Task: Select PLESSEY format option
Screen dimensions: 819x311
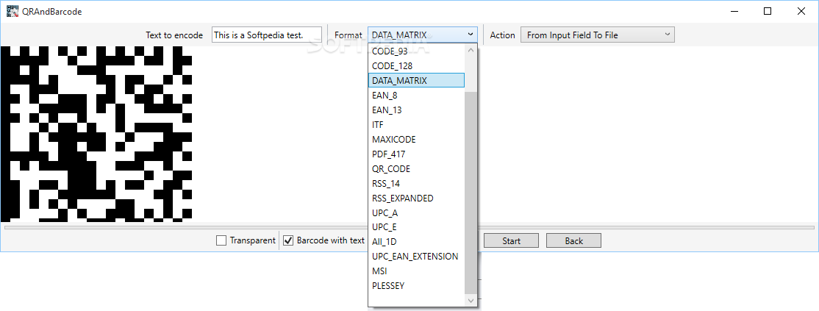Action: (x=416, y=286)
